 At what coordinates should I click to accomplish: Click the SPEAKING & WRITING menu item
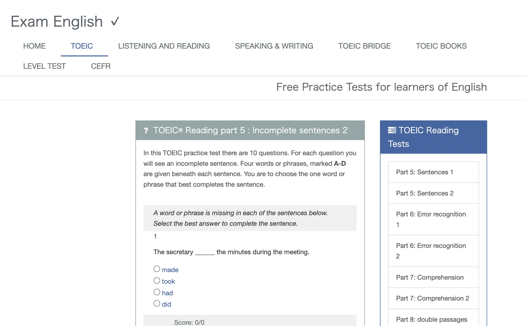274,46
